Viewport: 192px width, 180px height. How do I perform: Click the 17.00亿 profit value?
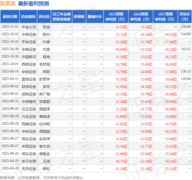171,72
